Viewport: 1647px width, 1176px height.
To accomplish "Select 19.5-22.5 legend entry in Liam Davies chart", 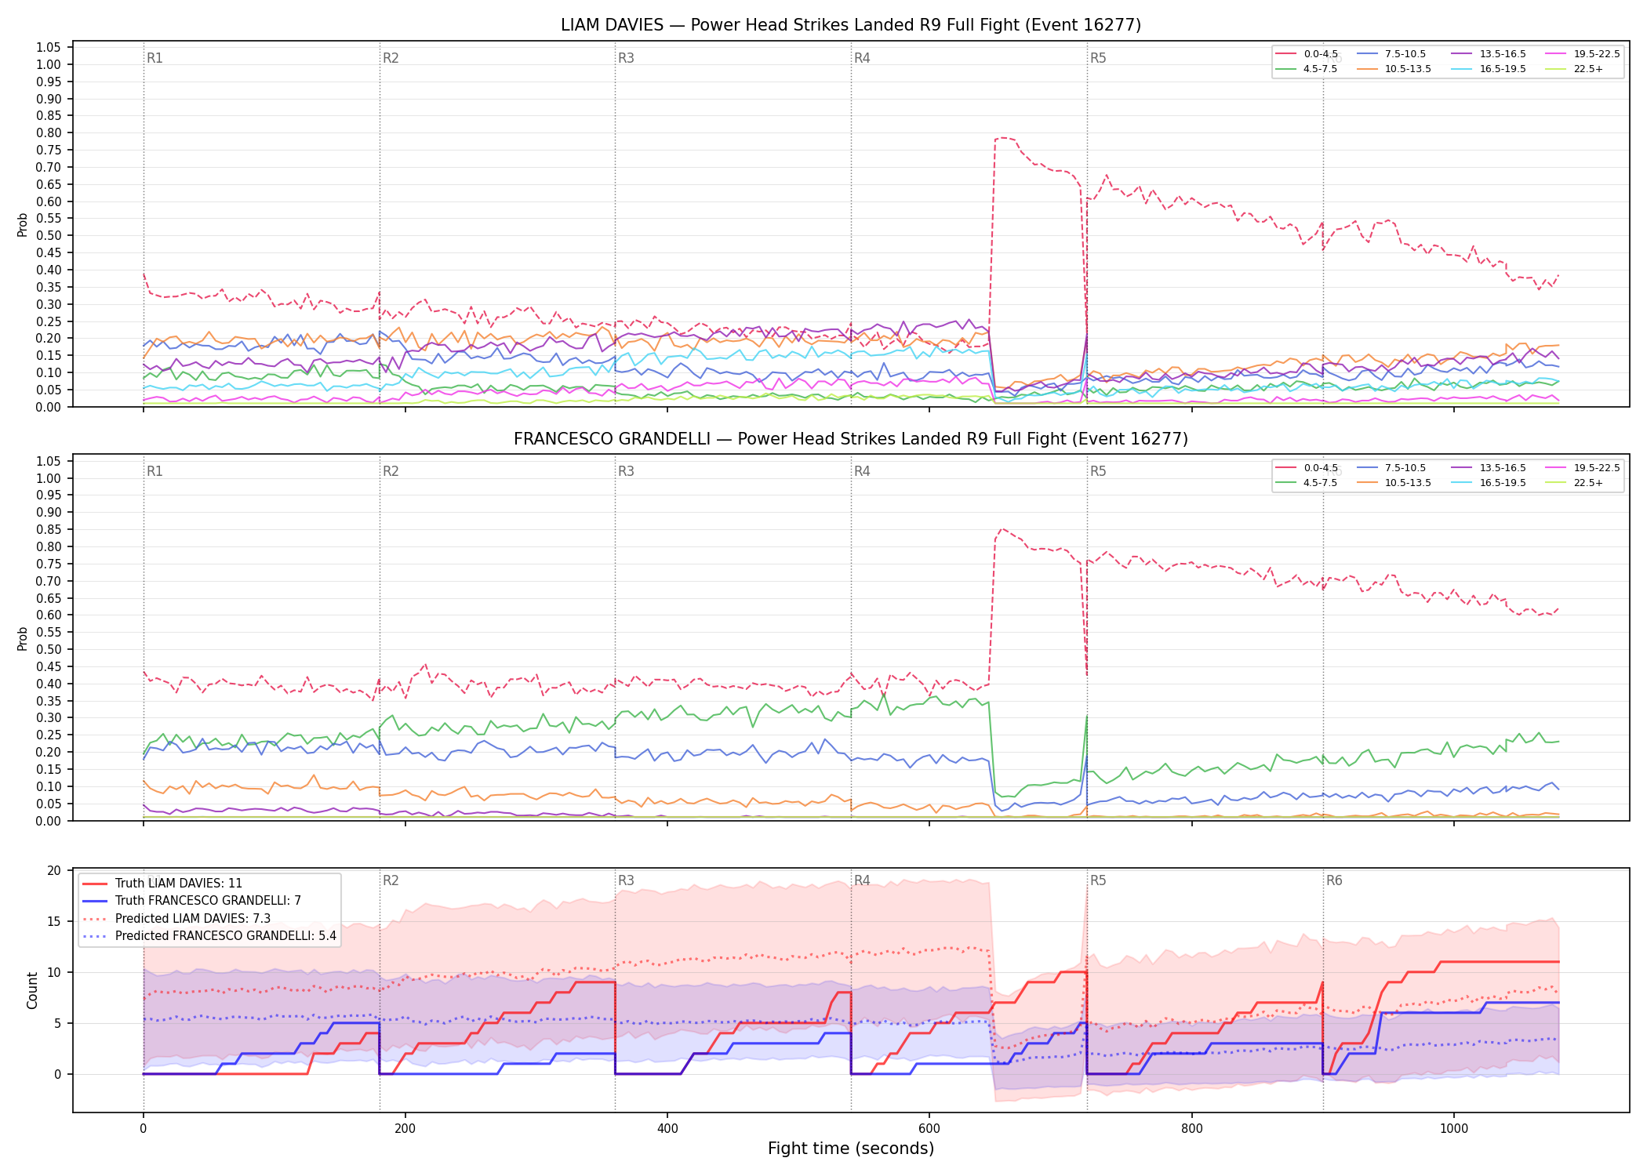I will [1583, 54].
